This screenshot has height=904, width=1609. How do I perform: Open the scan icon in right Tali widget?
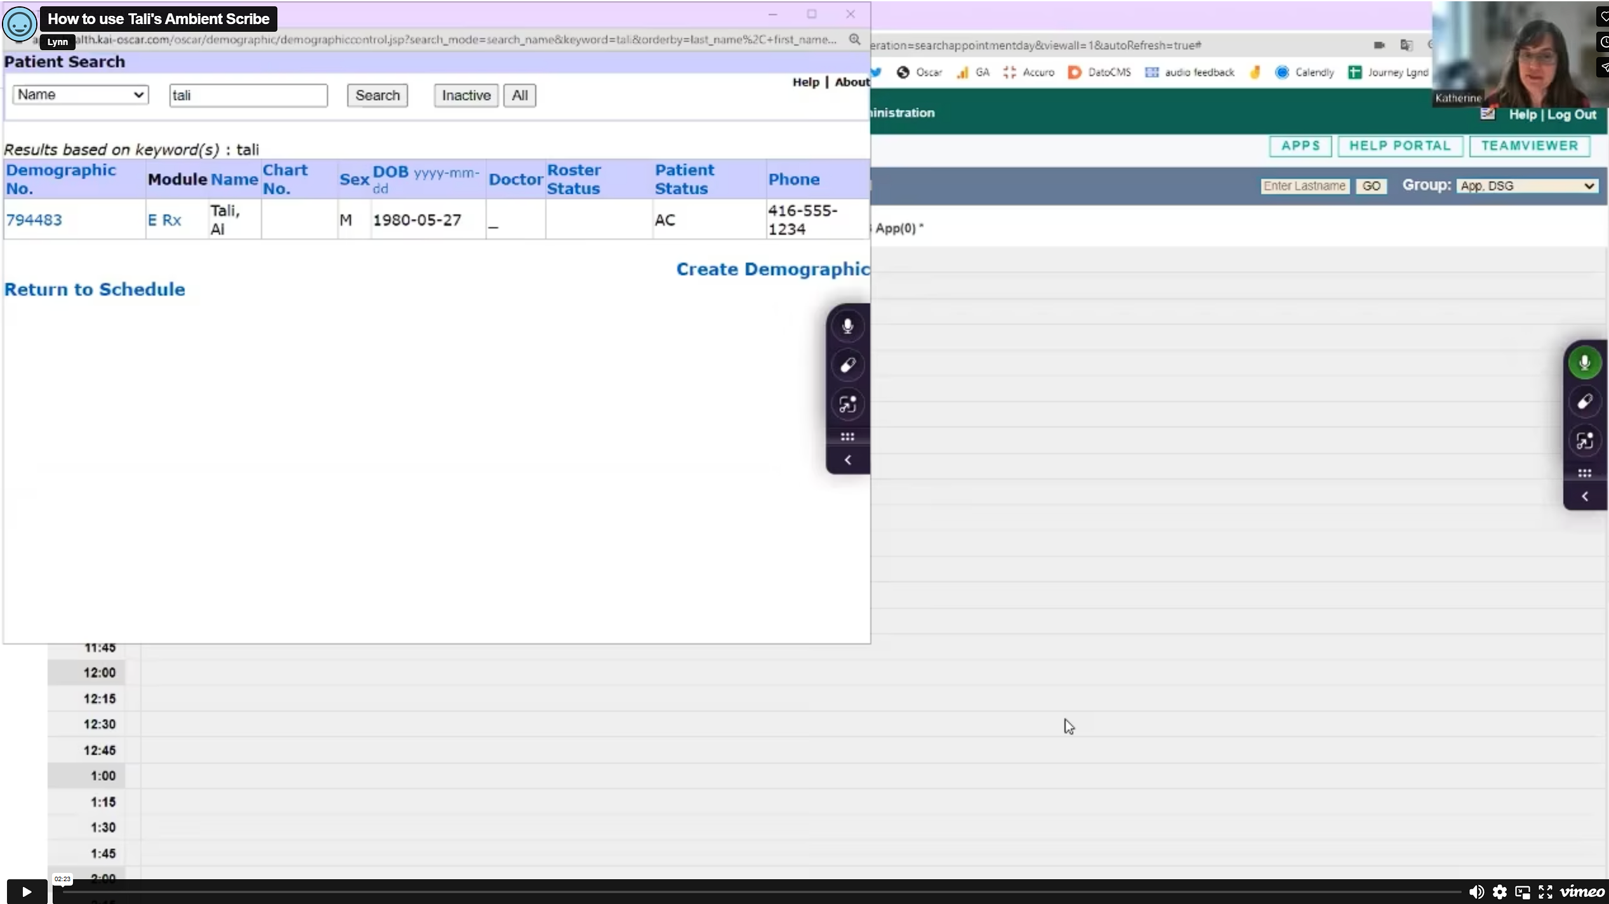point(1584,441)
